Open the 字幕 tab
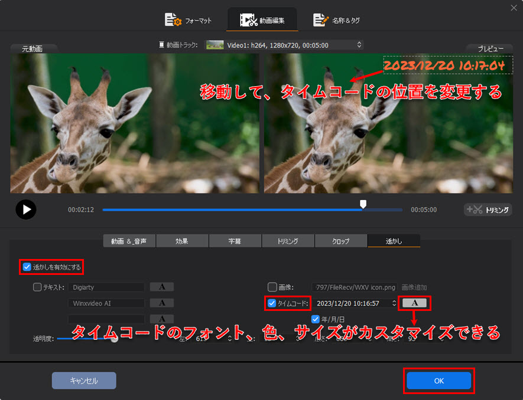Image resolution: width=523 pixels, height=400 pixels. [235, 241]
